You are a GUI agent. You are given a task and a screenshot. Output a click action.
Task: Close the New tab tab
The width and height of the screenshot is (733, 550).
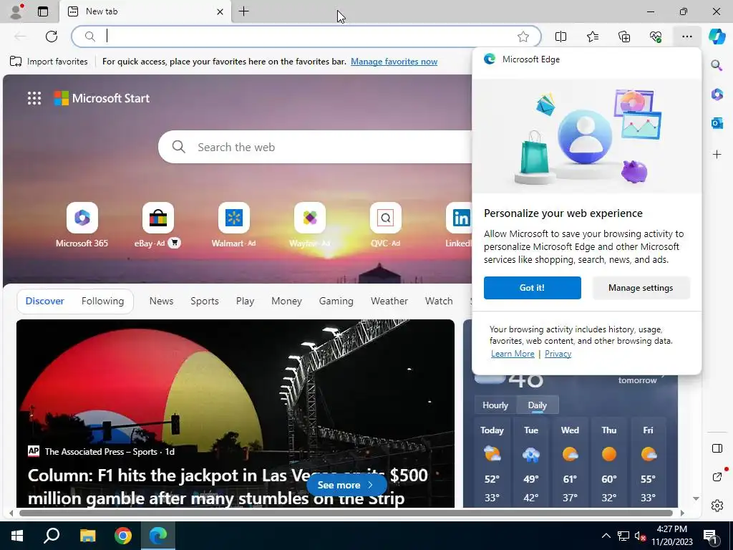point(220,11)
